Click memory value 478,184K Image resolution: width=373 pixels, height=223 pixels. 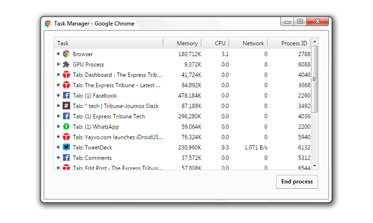pos(190,96)
